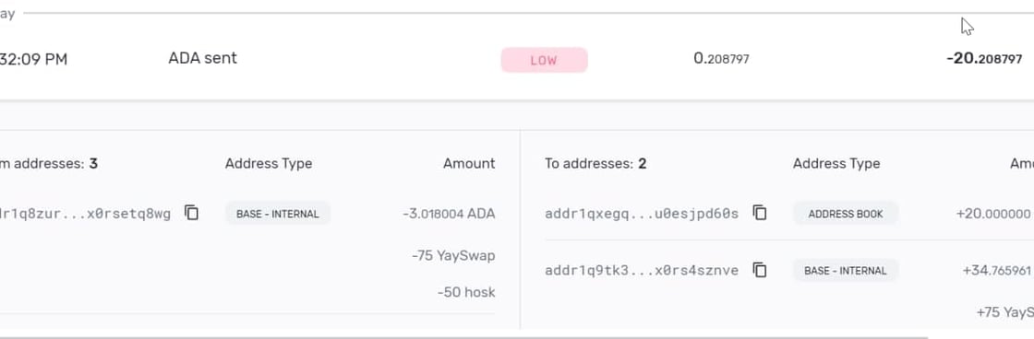Click the To addresses: 2 header

[x=595, y=163]
